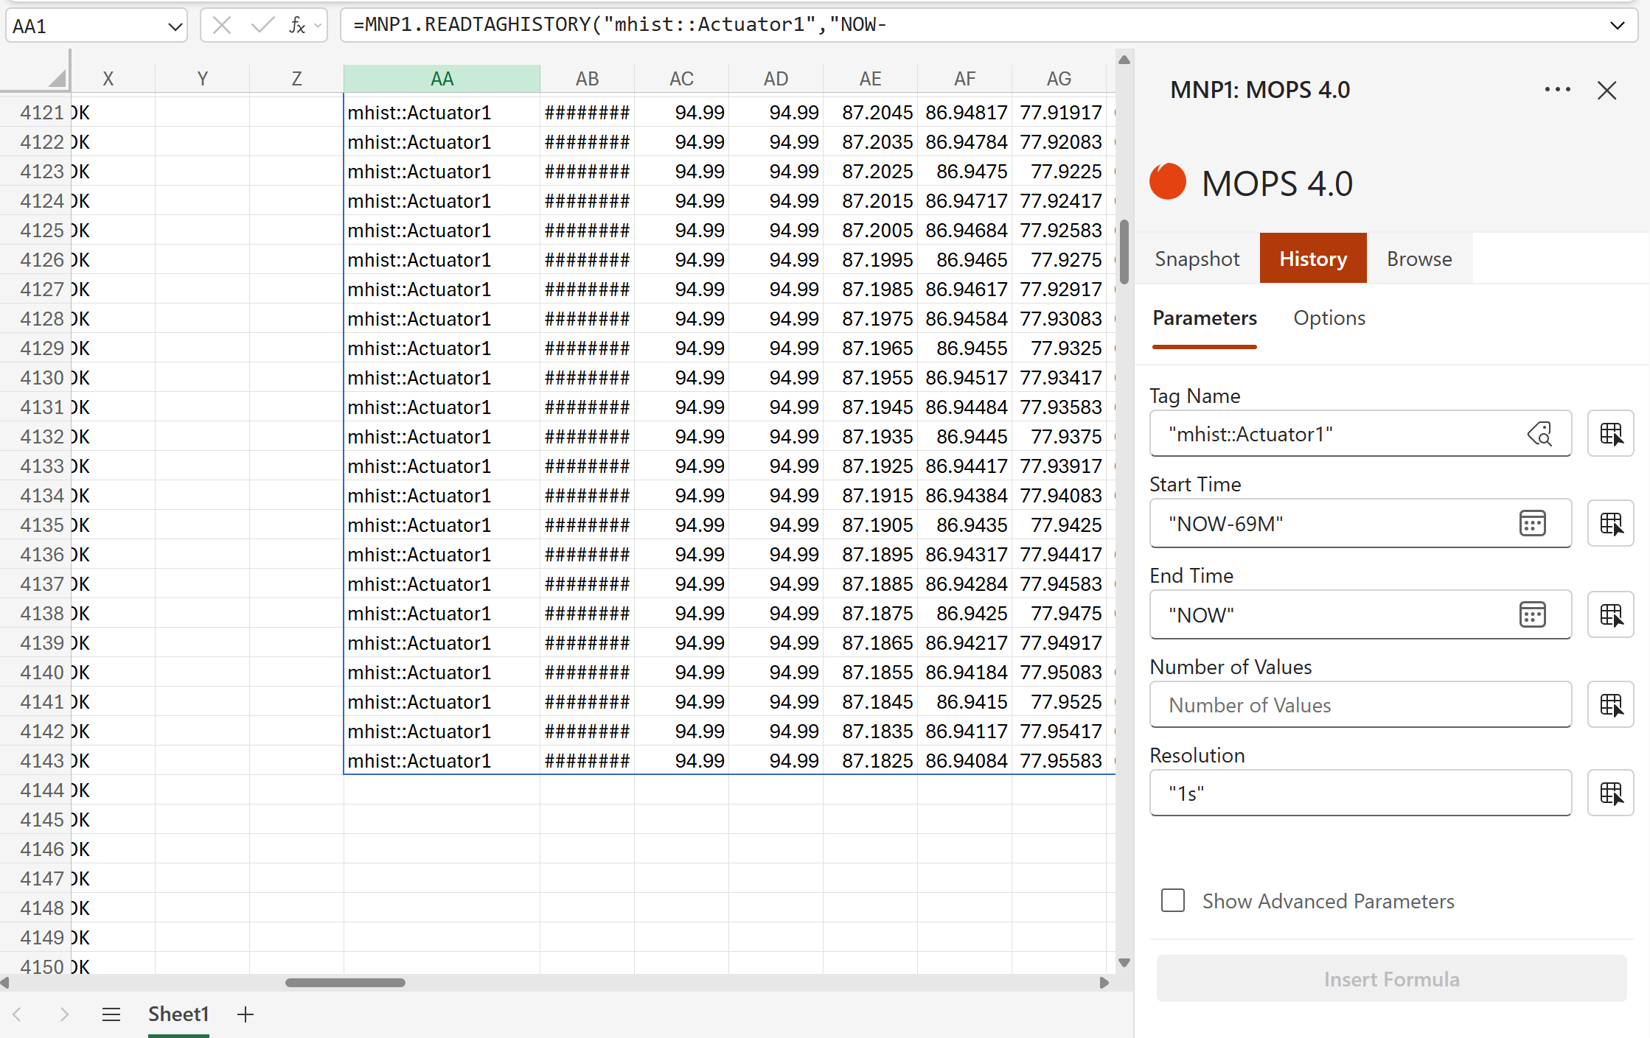This screenshot has height=1038, width=1650.
Task: Click the tag search icon in Tag Name
Action: click(x=1539, y=434)
